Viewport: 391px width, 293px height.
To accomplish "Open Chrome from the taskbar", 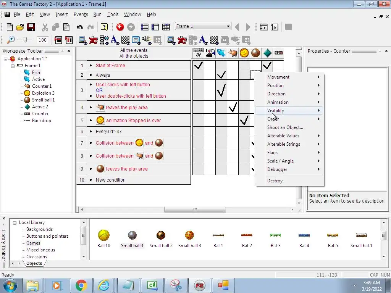I will tap(81, 285).
